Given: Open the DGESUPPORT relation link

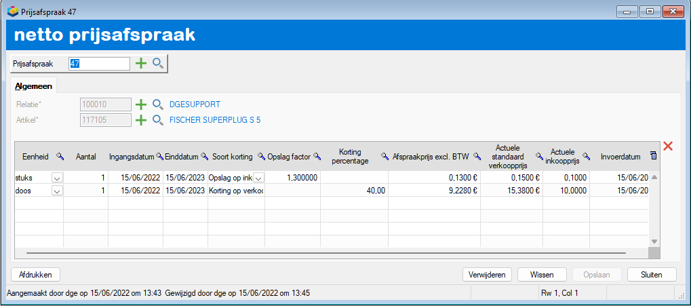Looking at the screenshot, I should [x=195, y=104].
